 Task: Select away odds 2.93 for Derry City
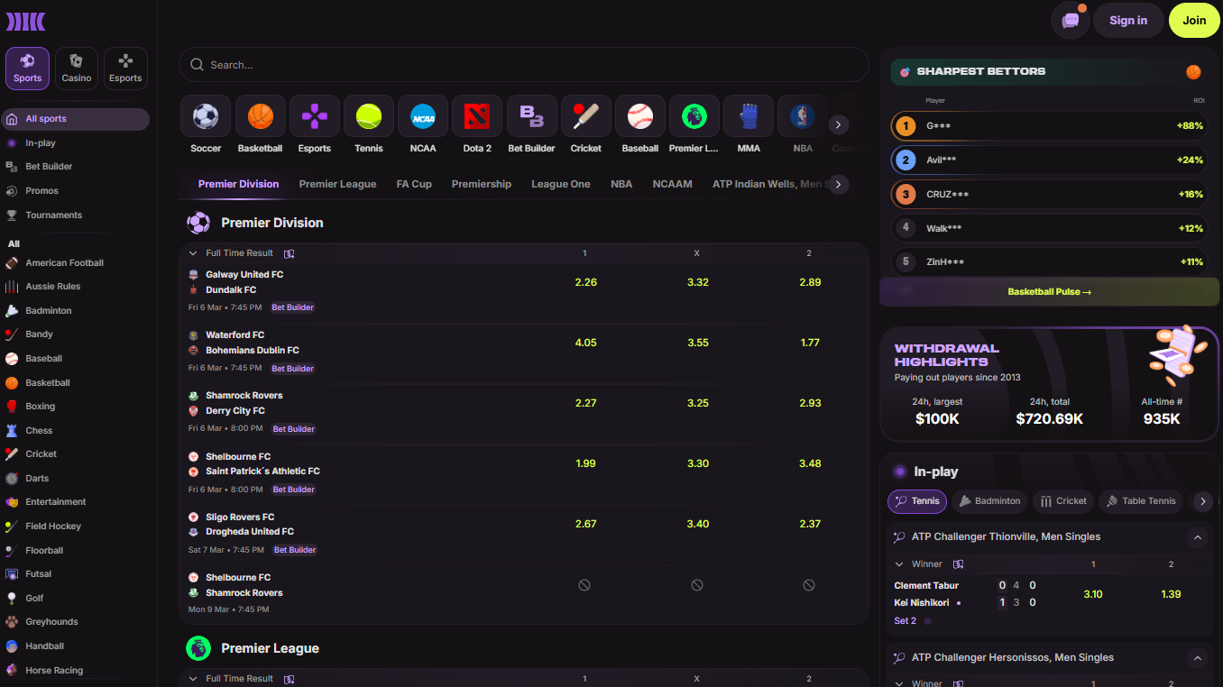[810, 403]
